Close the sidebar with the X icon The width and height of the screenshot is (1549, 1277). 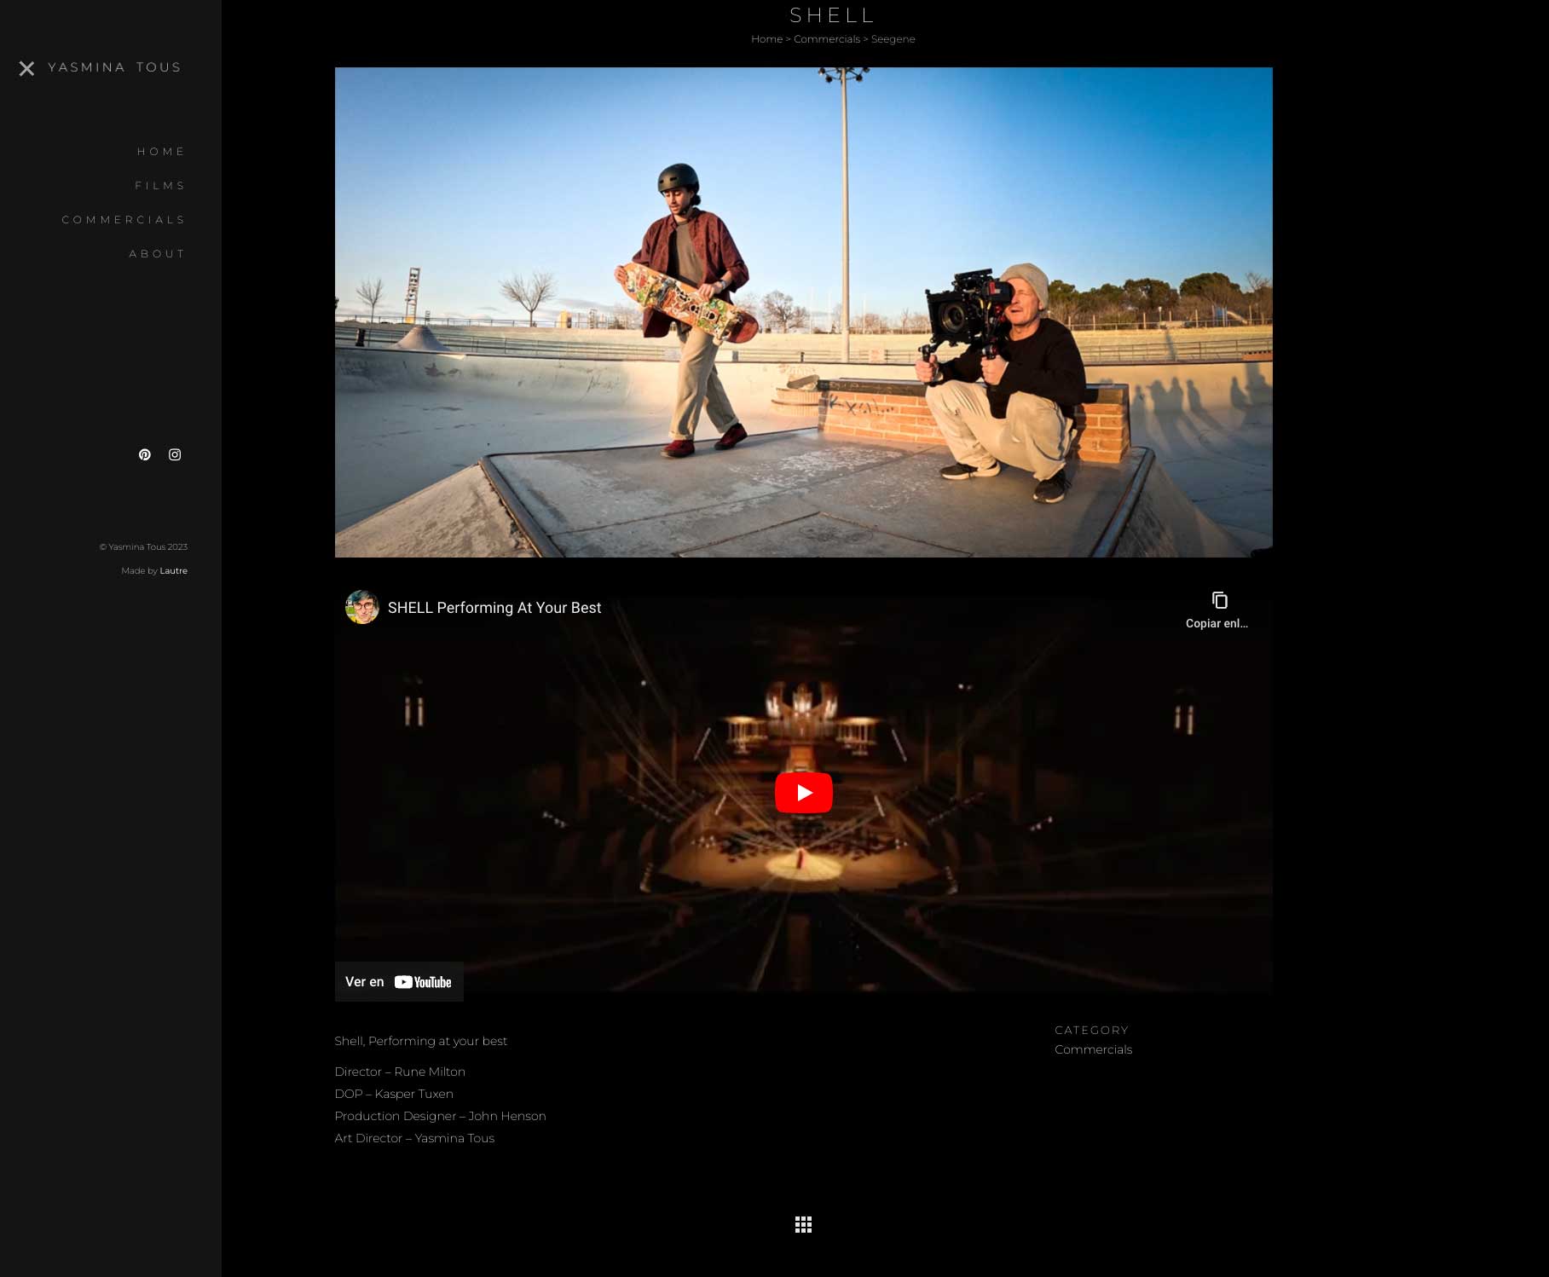27,68
